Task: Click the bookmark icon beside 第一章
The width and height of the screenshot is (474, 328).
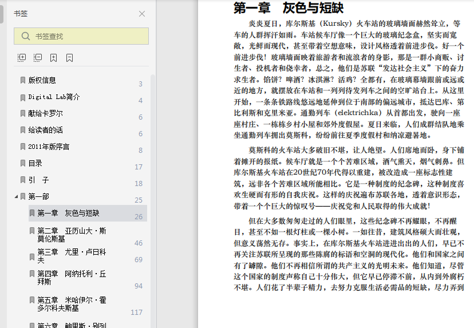Action: 31,213
